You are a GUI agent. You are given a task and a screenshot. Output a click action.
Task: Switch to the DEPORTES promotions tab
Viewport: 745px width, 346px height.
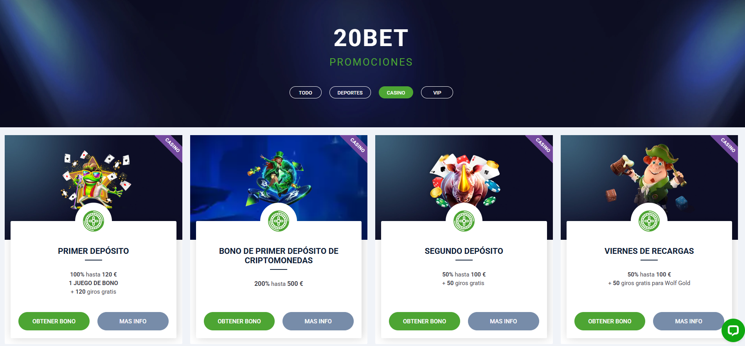(x=350, y=93)
